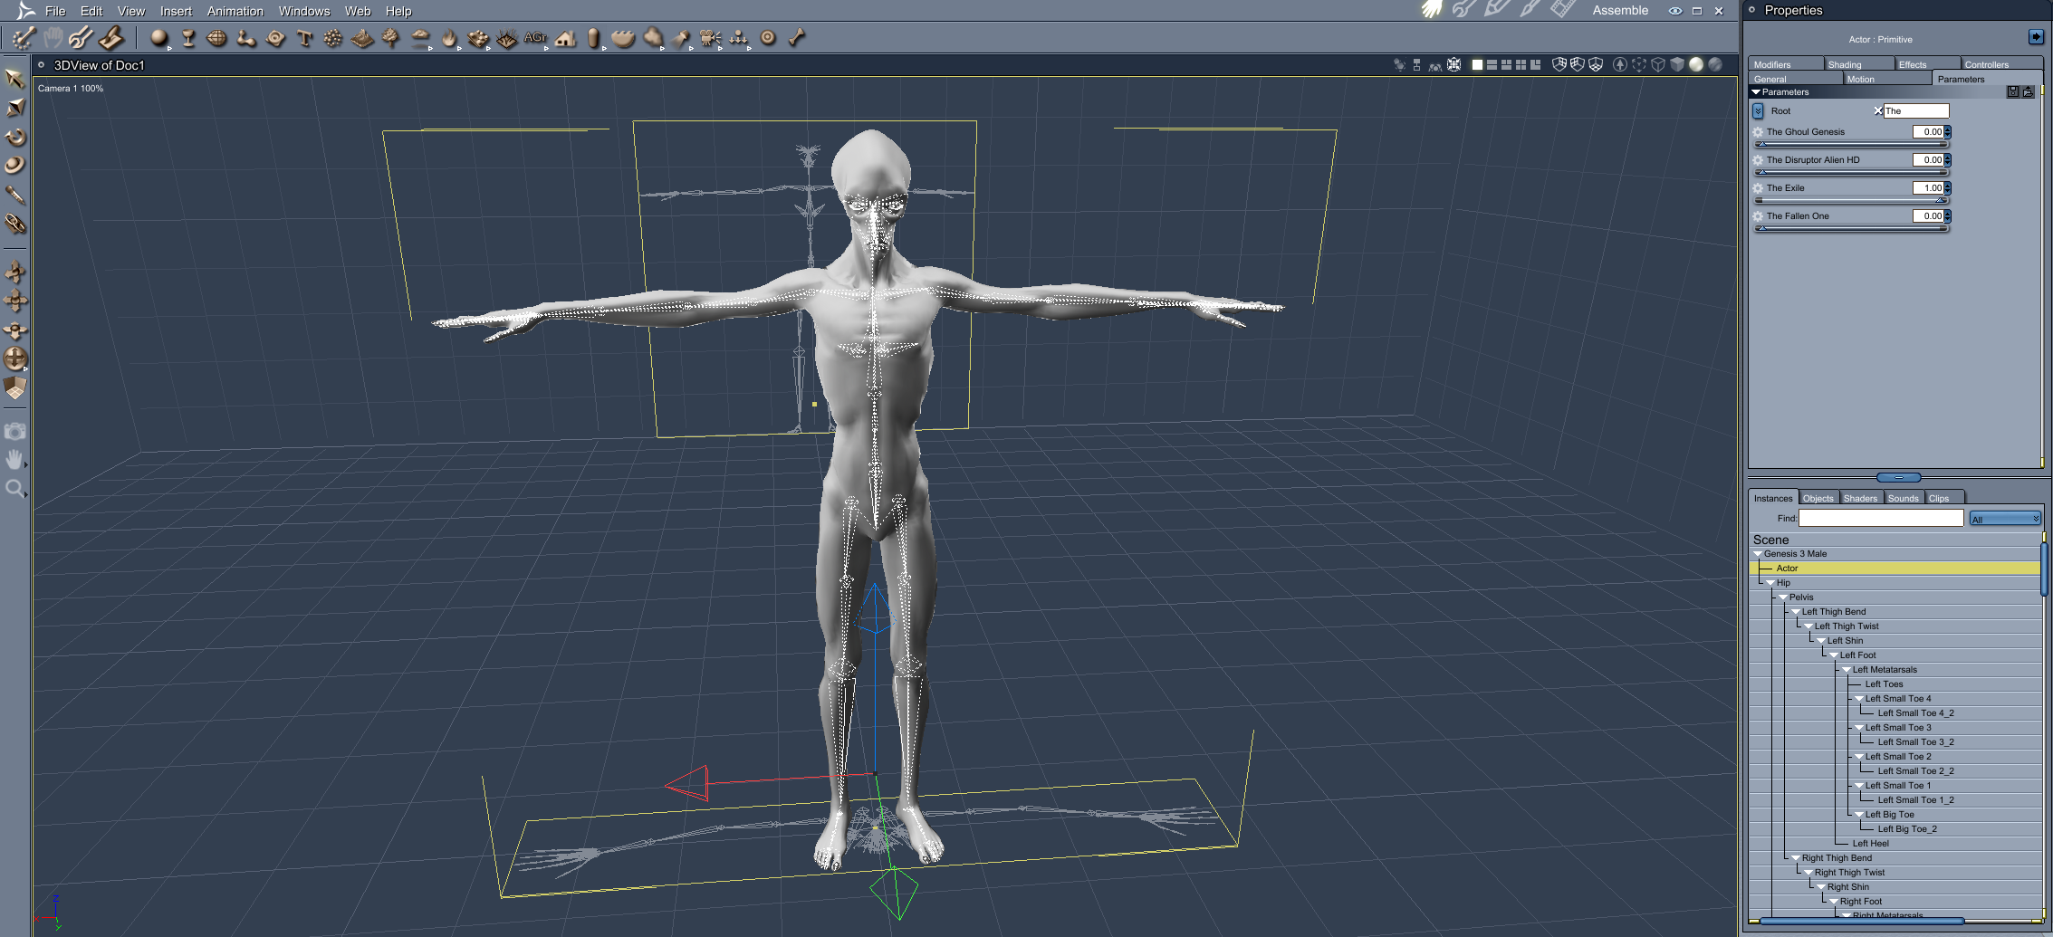Open the Shaders tab
2053x937 pixels.
(1860, 498)
